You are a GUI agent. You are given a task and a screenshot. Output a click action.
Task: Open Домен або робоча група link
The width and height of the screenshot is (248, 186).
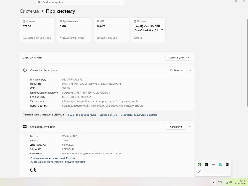(82, 115)
